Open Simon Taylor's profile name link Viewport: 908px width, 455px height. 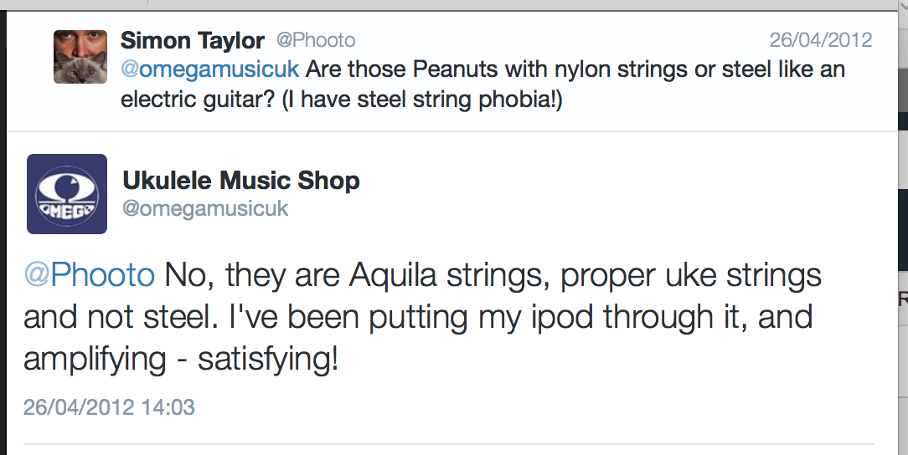(x=193, y=40)
